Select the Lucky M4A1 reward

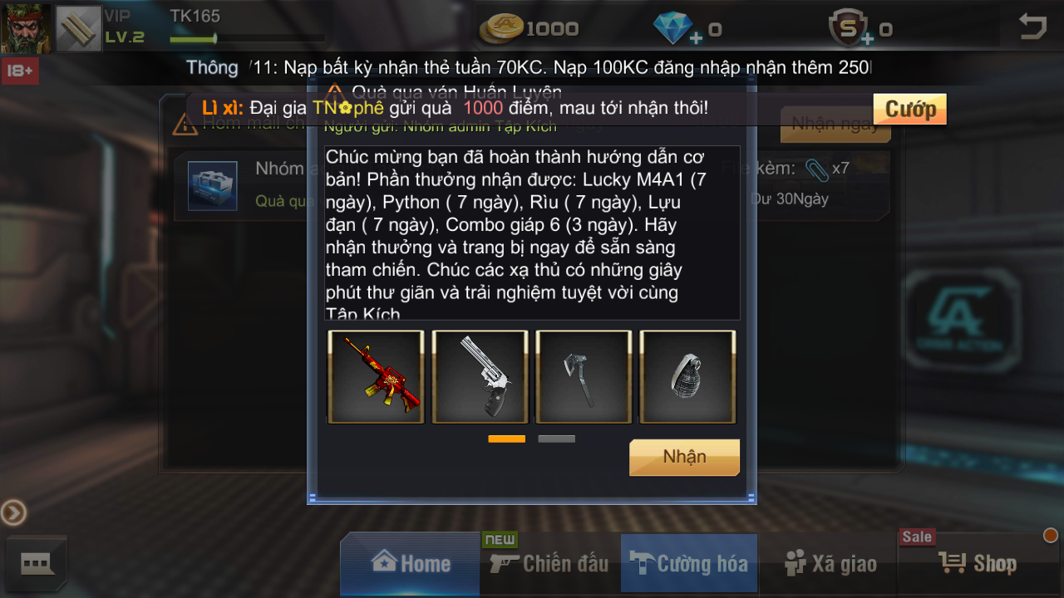point(376,377)
